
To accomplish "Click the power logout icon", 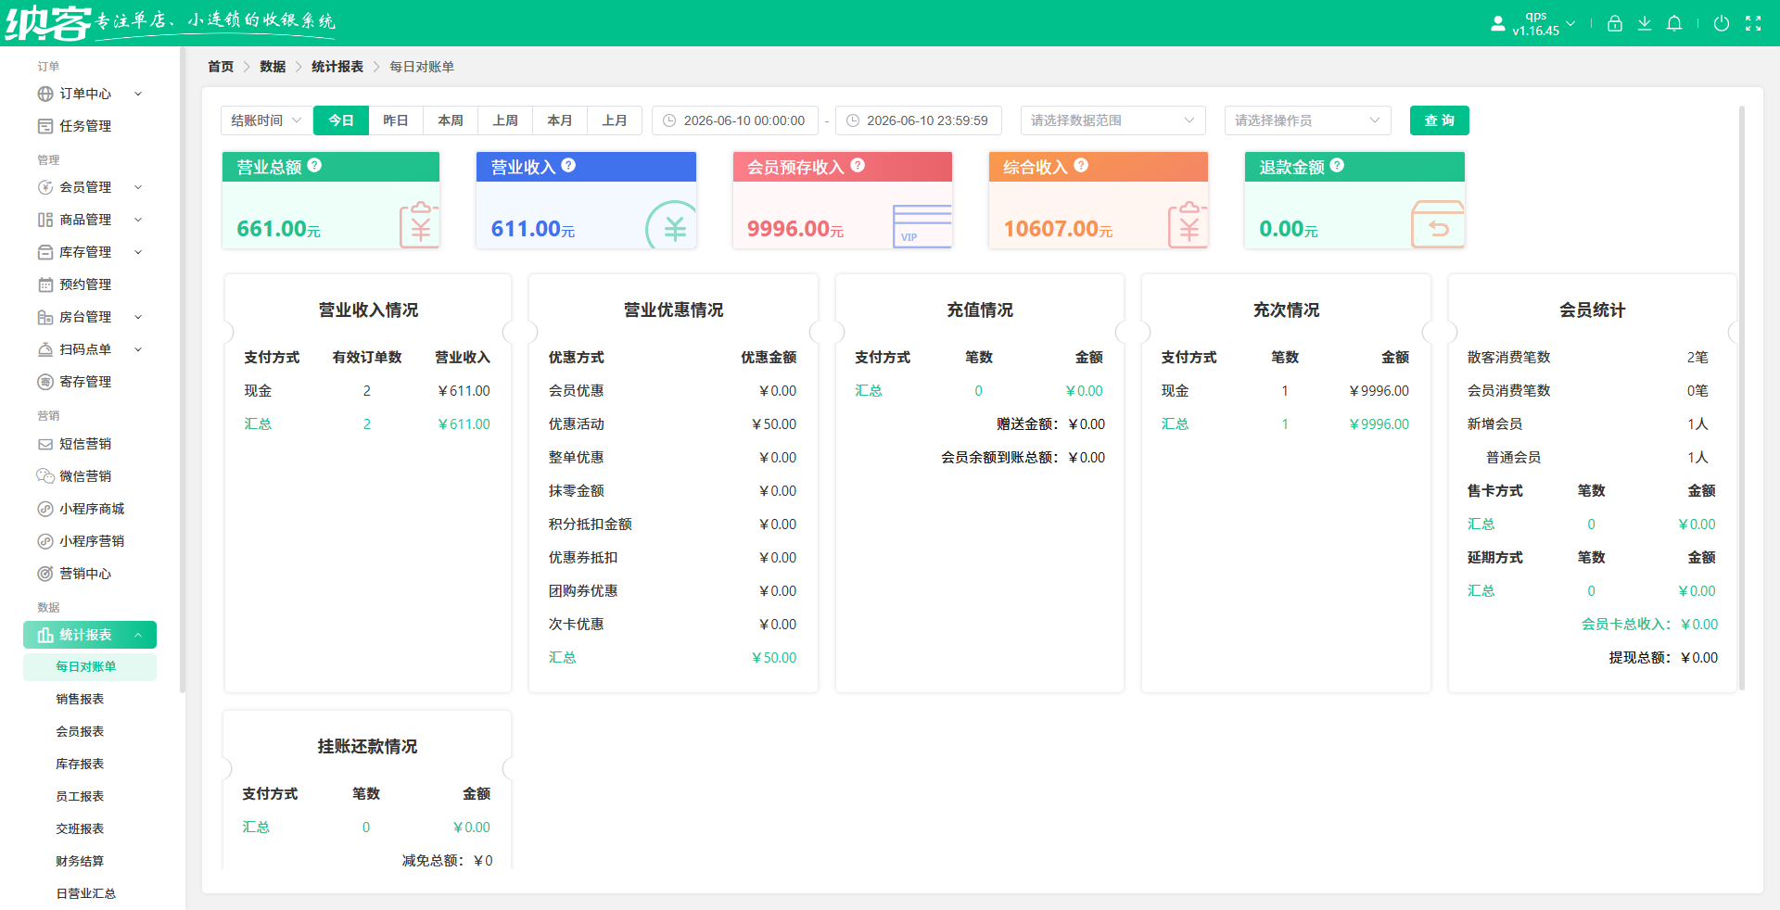I will [1722, 23].
